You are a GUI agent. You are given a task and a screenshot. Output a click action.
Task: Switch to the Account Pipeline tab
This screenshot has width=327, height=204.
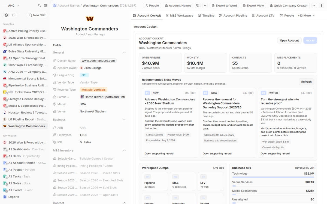click(x=233, y=16)
